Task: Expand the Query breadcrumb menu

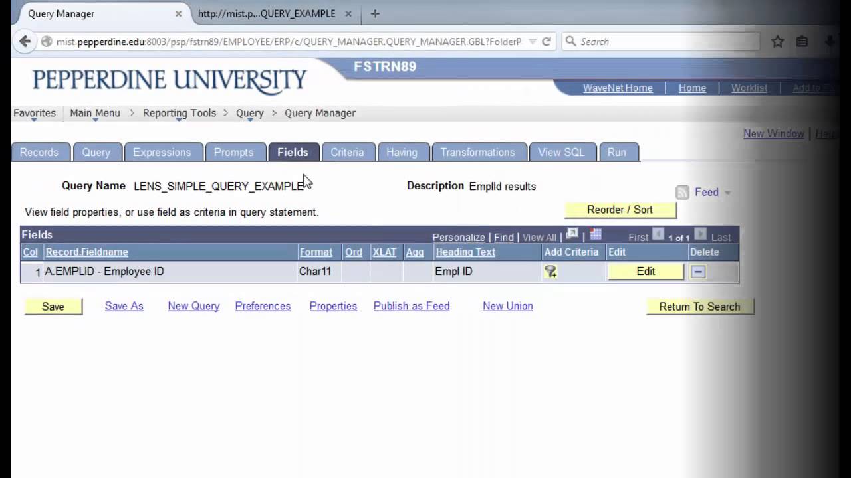Action: [250, 113]
